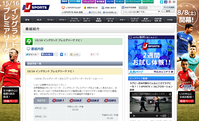
Task: Click the 配信ページ red button on right banner
Action: click(187, 101)
